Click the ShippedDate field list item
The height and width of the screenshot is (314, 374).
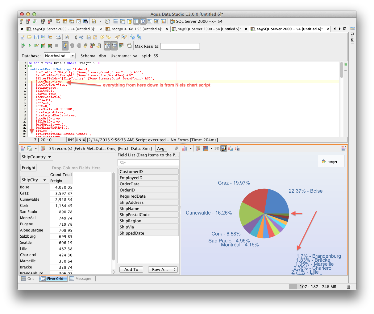point(148,233)
